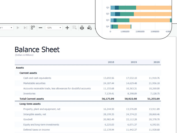Go to the next page
This screenshot has width=177, height=133.
(18, 28)
